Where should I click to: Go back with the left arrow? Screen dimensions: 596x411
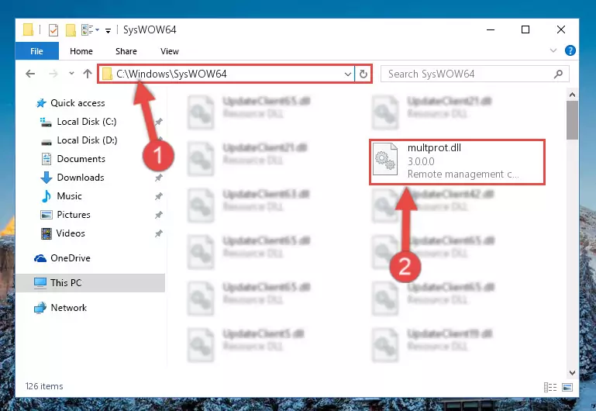[30, 74]
